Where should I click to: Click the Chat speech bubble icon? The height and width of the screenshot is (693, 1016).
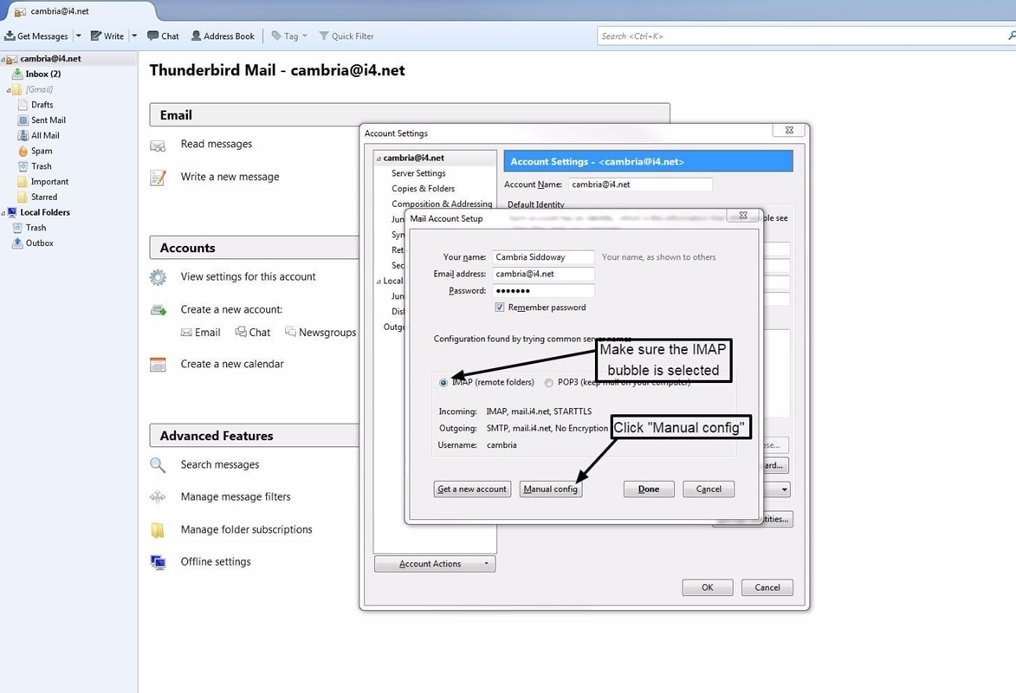(x=153, y=36)
